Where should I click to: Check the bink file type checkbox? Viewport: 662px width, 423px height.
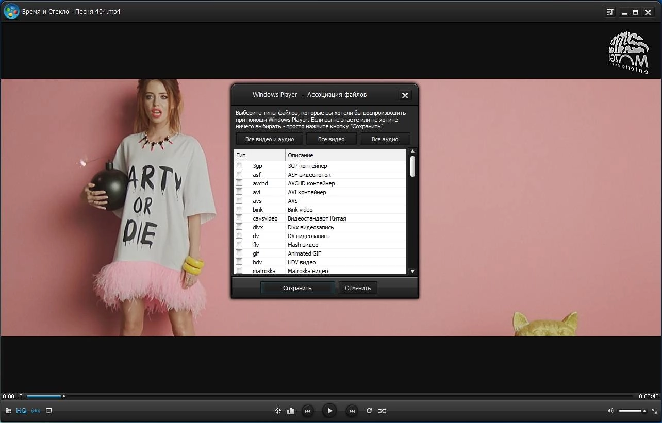tap(239, 209)
